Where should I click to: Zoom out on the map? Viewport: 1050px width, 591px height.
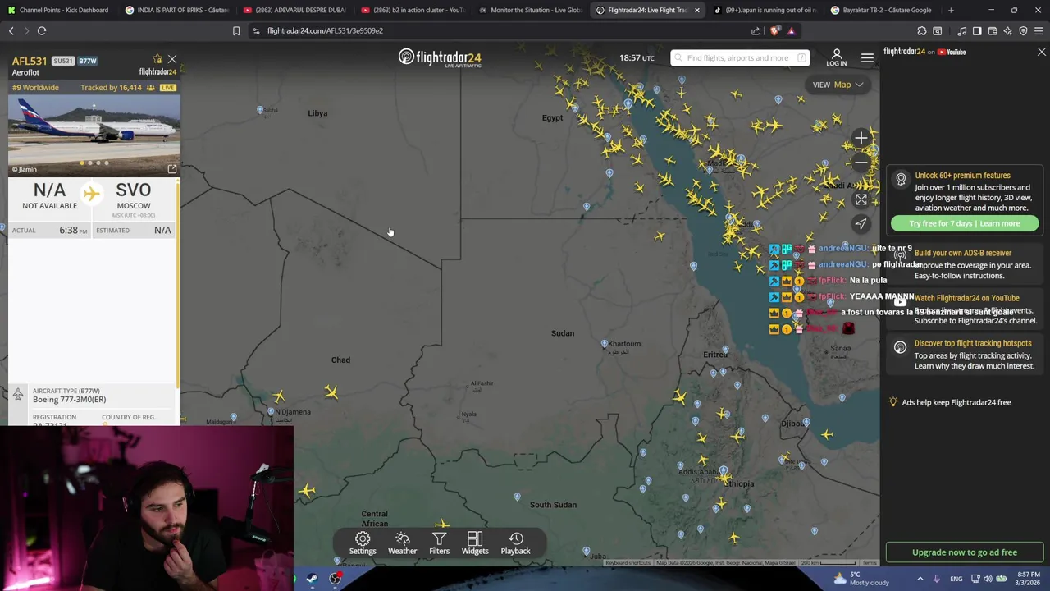(x=861, y=163)
